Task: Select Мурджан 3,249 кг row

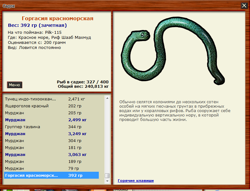Action: [x=51, y=134]
